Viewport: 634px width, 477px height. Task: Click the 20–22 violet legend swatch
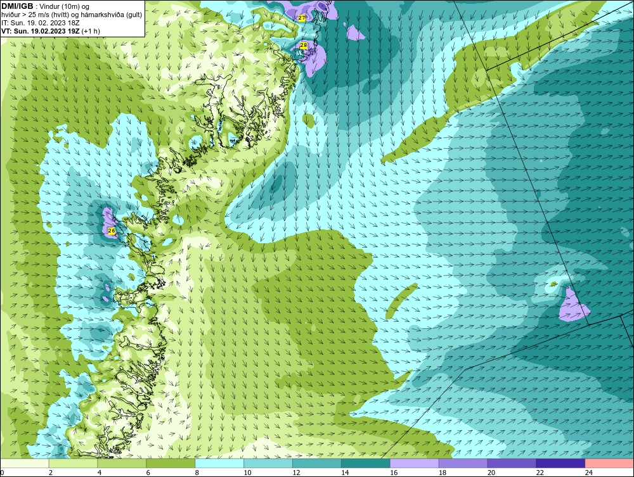512,463
